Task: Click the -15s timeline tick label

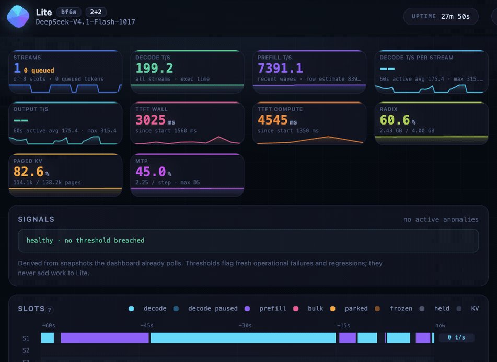Action: [343, 326]
